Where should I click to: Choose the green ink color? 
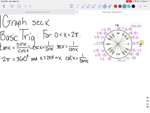pos(124,6)
